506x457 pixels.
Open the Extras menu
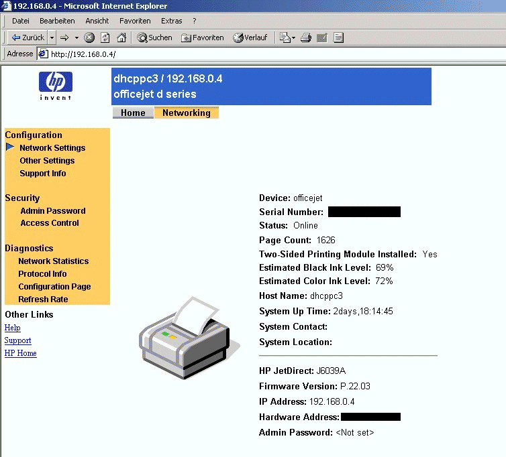pyautogui.click(x=171, y=21)
